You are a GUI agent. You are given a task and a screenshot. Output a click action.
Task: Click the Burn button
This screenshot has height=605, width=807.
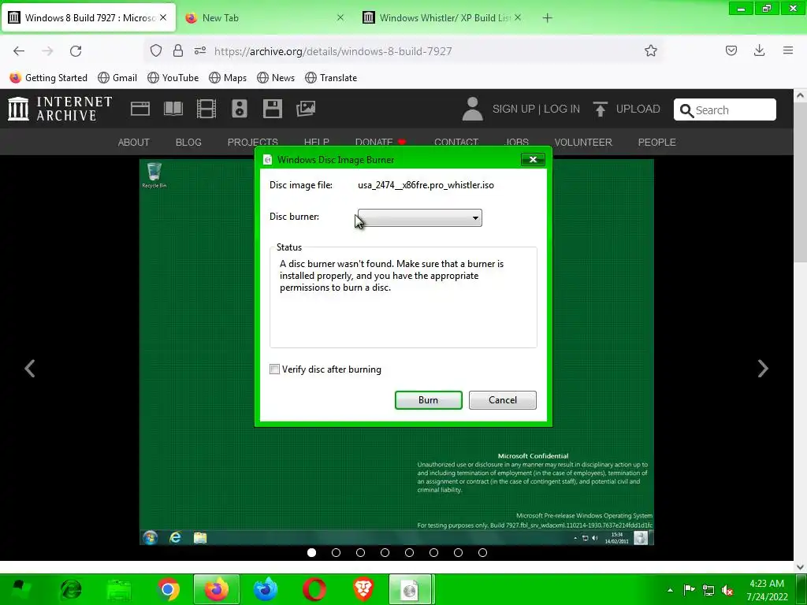click(428, 399)
